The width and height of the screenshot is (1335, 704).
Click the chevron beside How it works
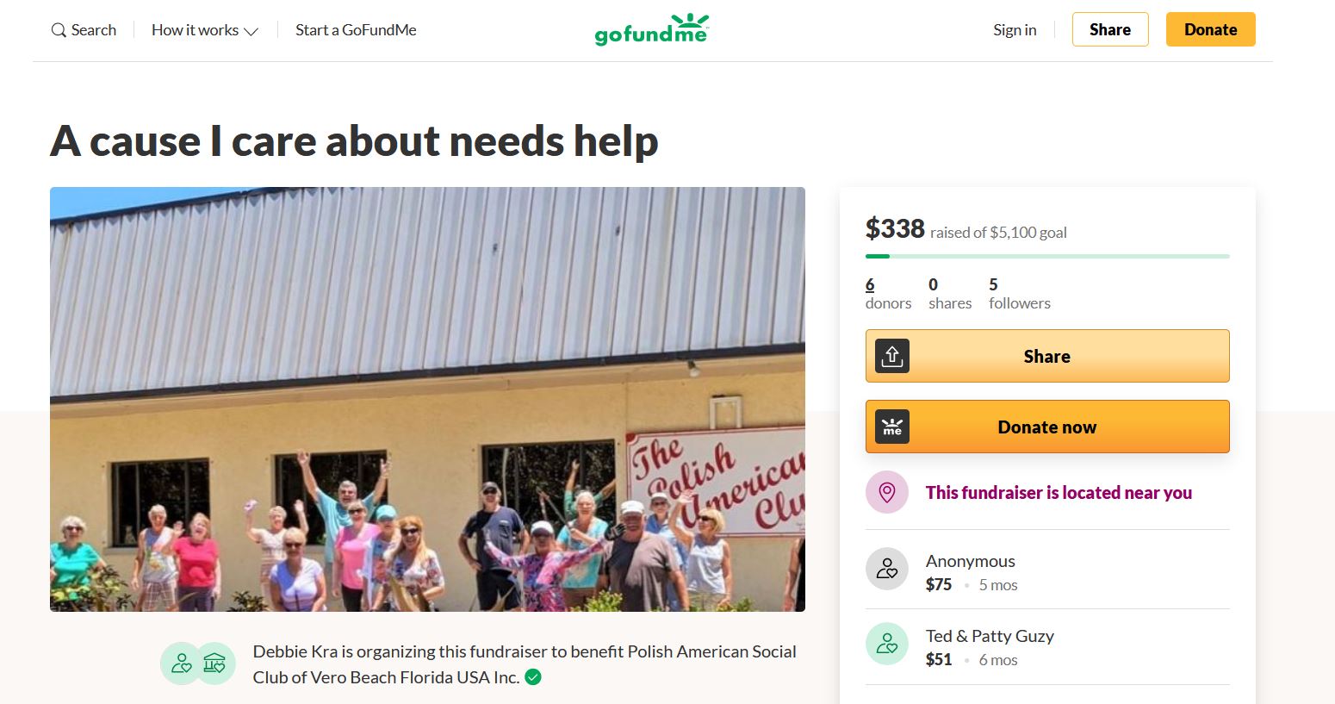pyautogui.click(x=251, y=31)
